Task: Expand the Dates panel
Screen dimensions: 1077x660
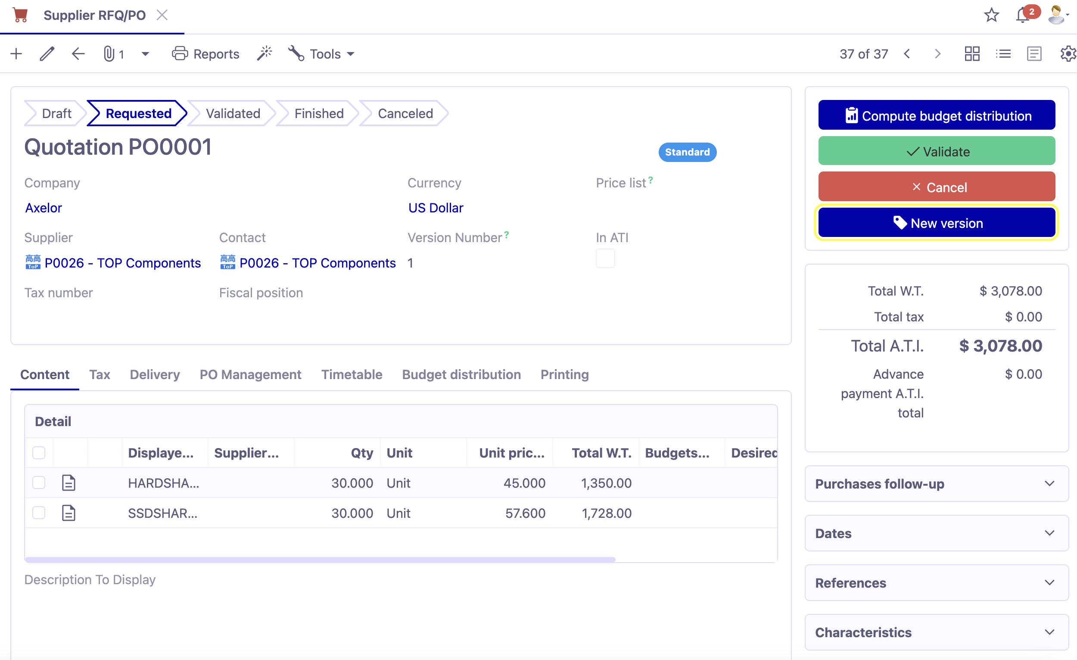Action: (936, 533)
